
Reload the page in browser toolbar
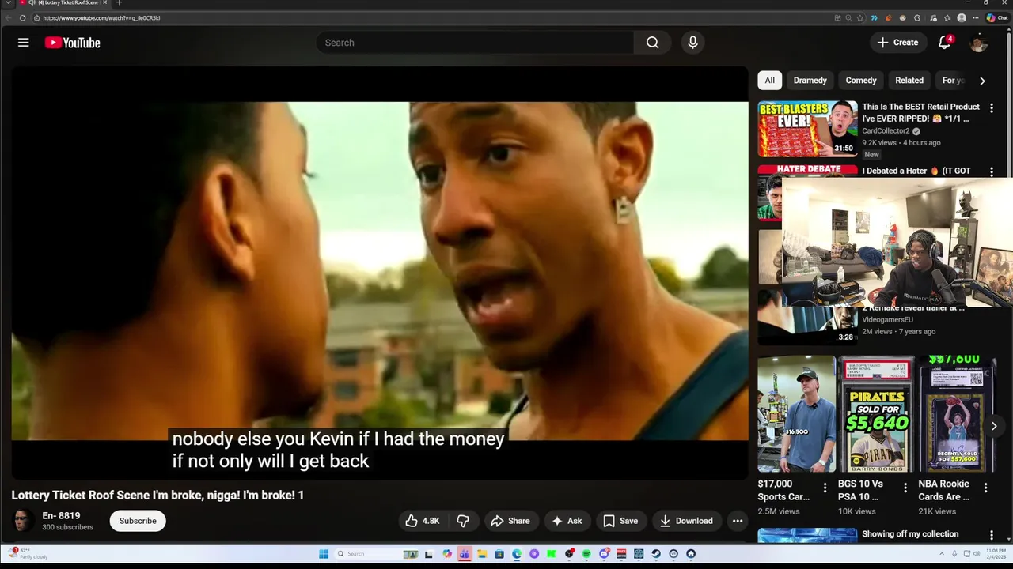(x=22, y=17)
